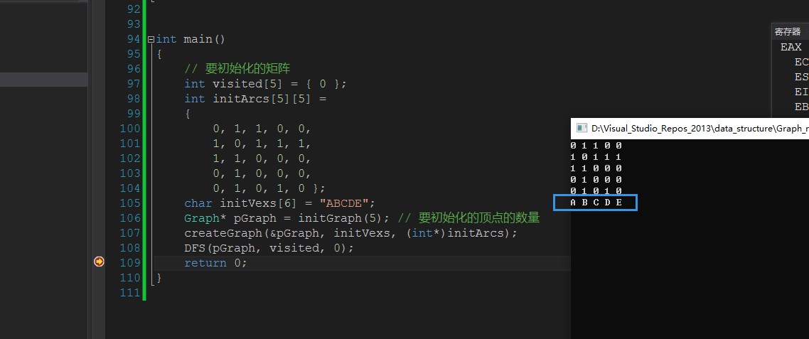The width and height of the screenshot is (809, 339).
Task: Click the console window's title bar icon
Action: click(581, 129)
